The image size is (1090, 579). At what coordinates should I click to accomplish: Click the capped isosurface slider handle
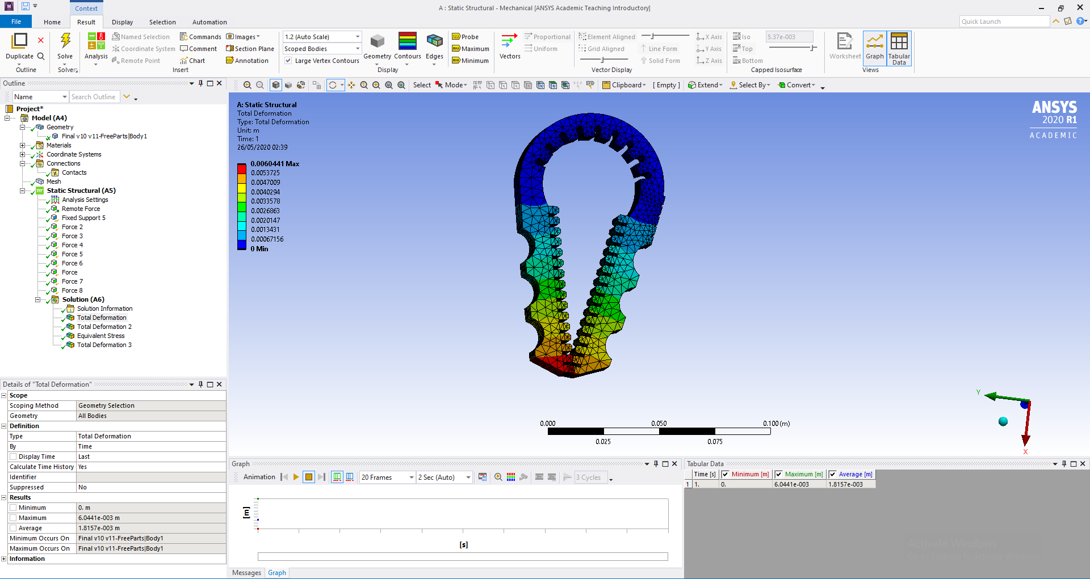(812, 48)
